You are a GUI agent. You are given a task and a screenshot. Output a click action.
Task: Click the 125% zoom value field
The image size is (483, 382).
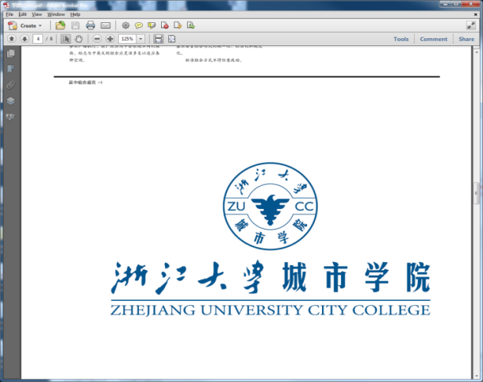127,39
